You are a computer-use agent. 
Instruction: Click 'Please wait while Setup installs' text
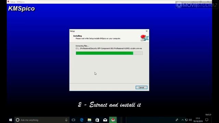point(98,39)
